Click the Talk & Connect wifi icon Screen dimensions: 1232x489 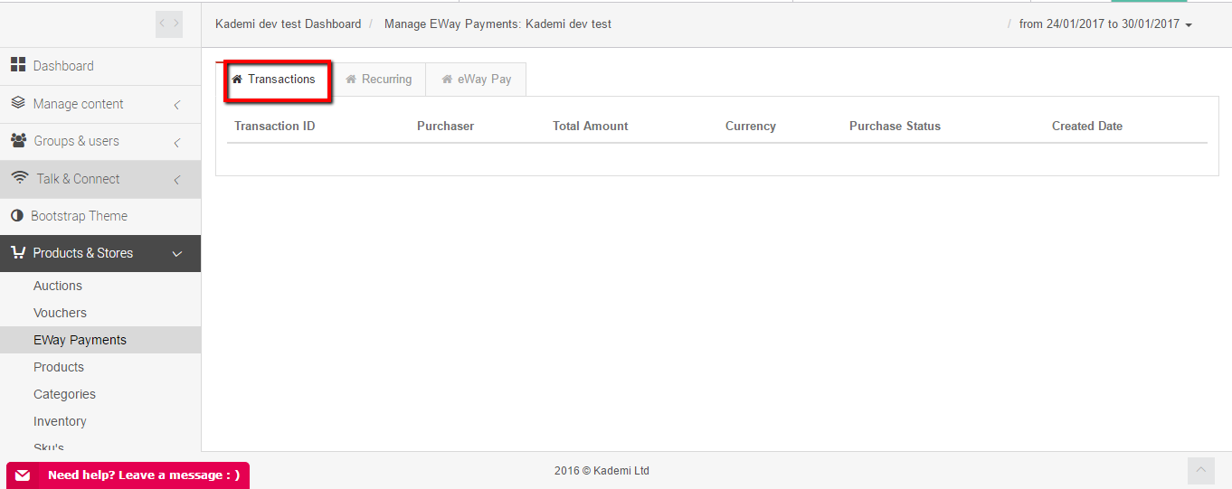pos(20,178)
